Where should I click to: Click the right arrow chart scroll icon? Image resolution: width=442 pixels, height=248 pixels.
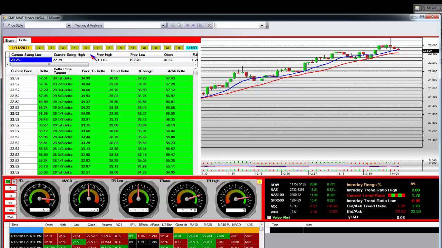[x=193, y=25]
